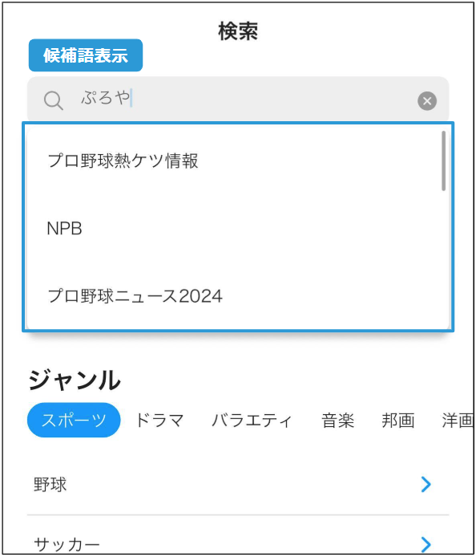This screenshot has width=476, height=557.
Task: Select the 洋画 genre tab
Action: pyautogui.click(x=458, y=420)
